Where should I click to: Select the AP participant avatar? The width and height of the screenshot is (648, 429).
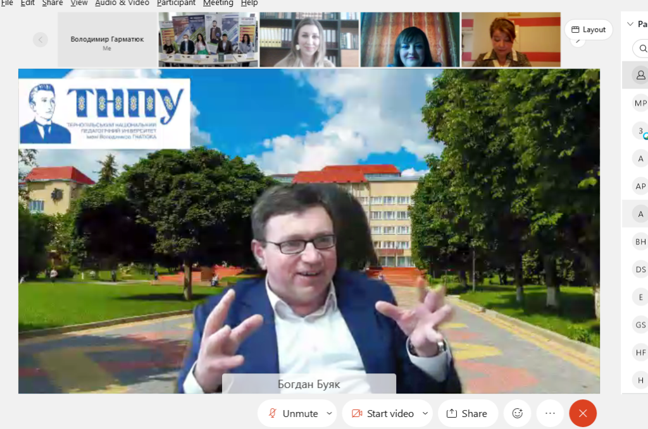pyautogui.click(x=640, y=186)
